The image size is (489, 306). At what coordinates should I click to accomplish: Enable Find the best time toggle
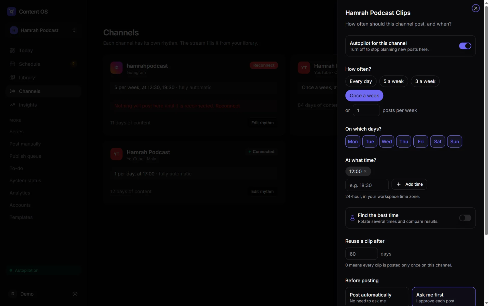point(465,218)
